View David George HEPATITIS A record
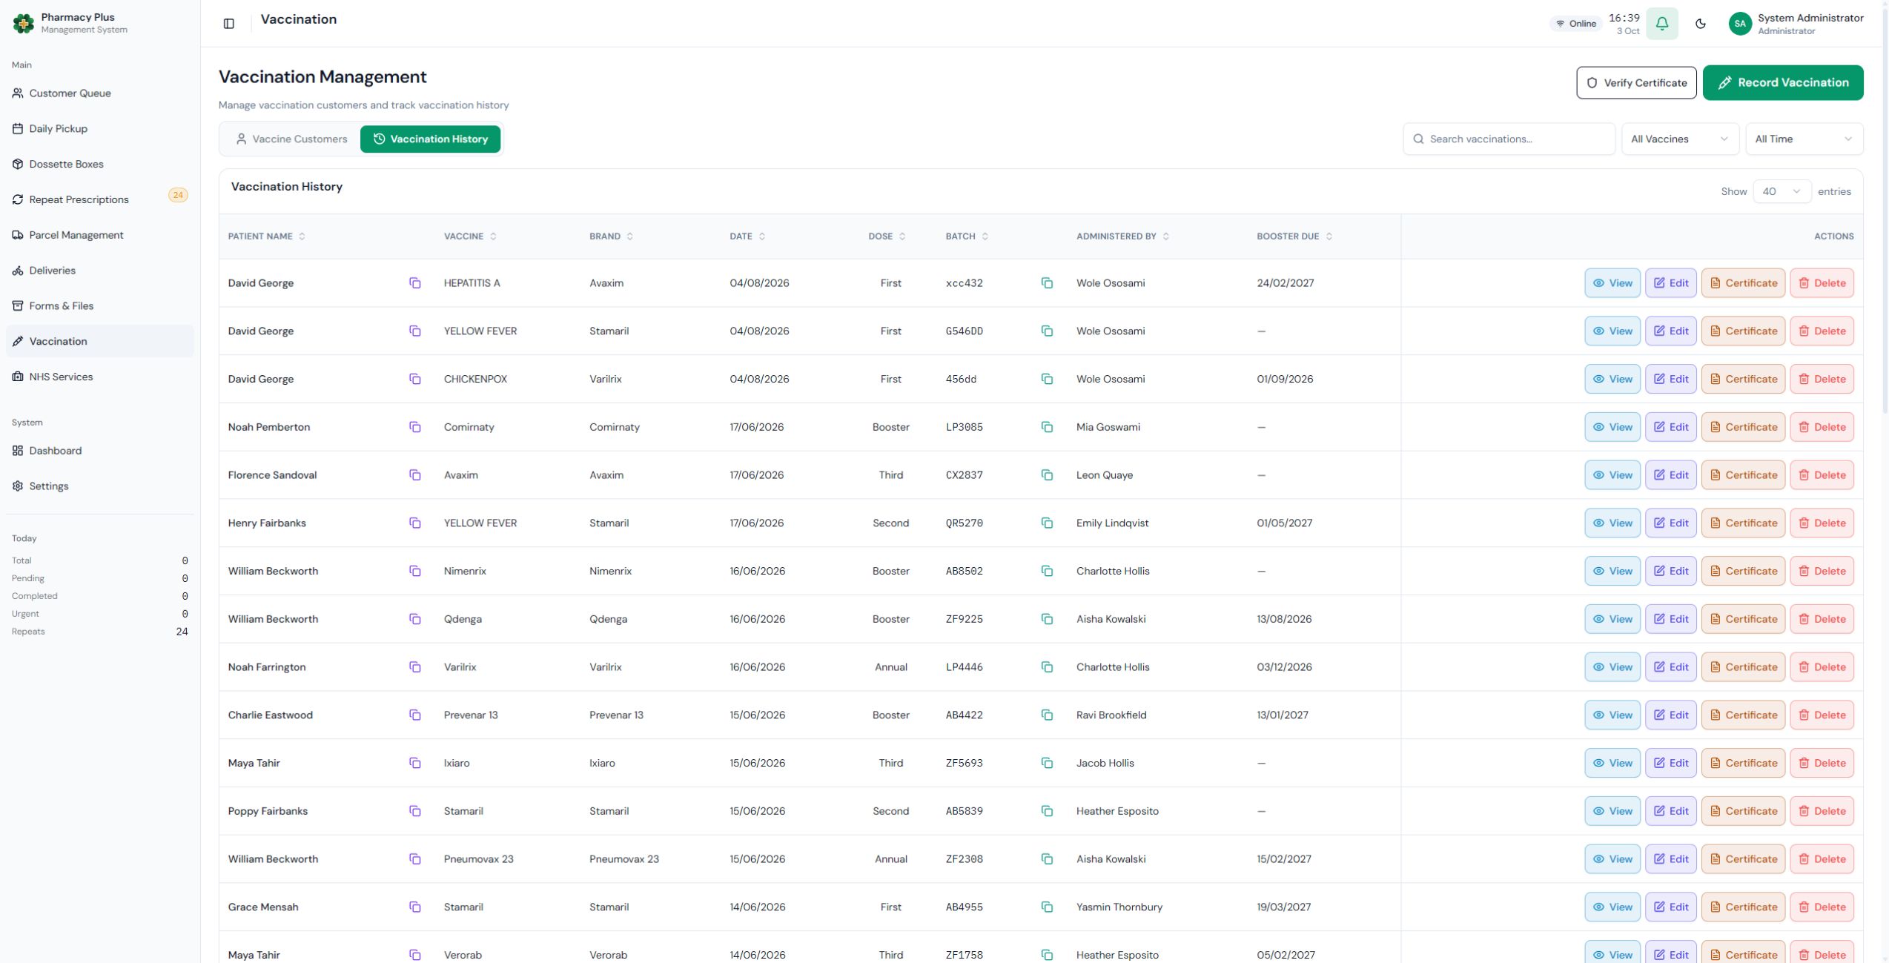 tap(1612, 283)
